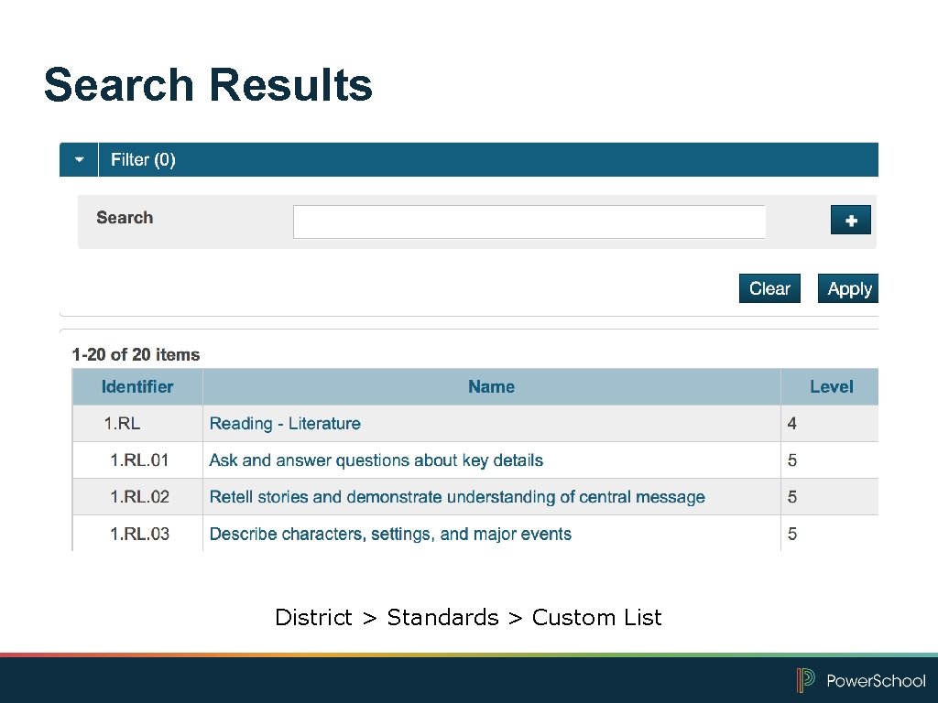Expand the Filter (0) panel
This screenshot has height=703, width=938.
[x=143, y=159]
